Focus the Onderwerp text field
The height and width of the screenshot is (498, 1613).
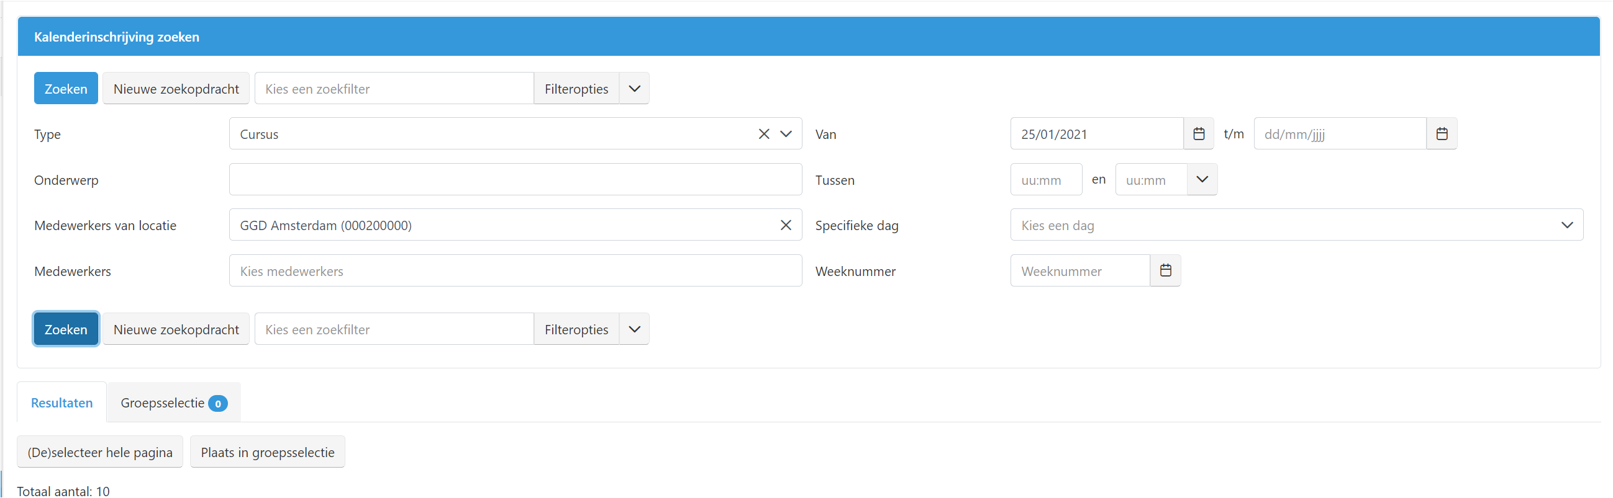515,180
